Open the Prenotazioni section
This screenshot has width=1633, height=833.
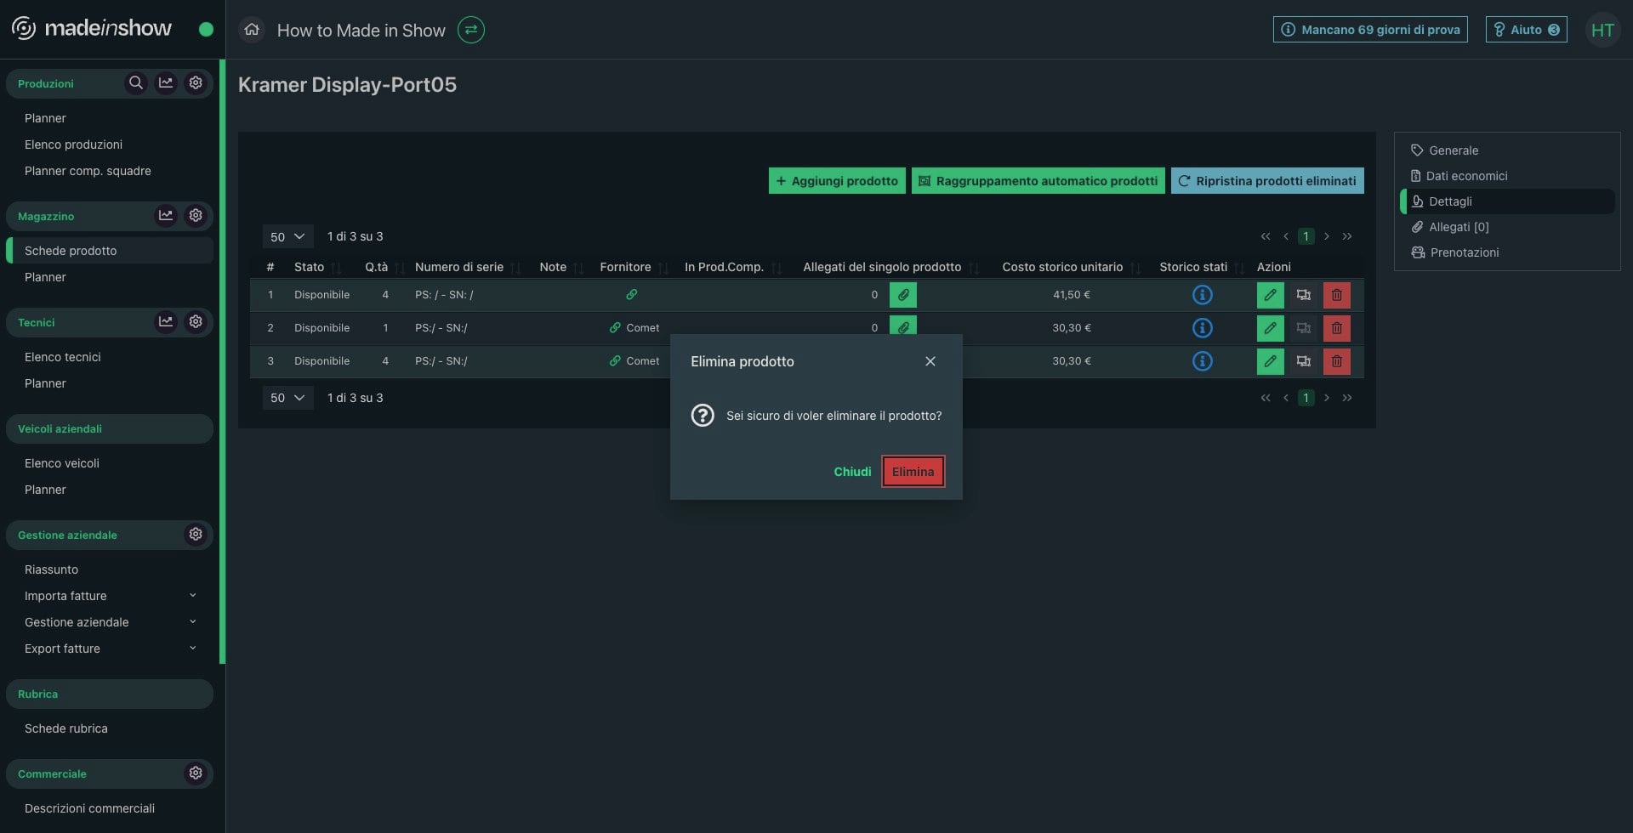tap(1507, 252)
